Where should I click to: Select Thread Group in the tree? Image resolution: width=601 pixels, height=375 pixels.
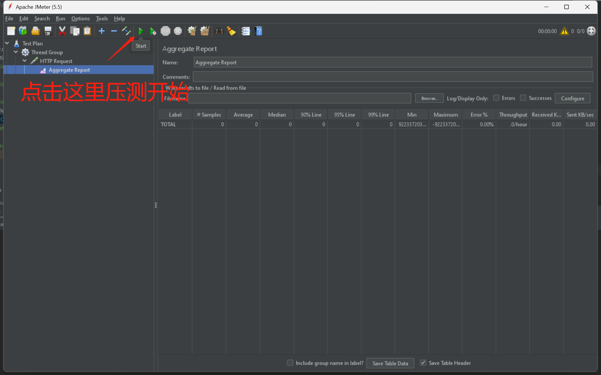(47, 52)
